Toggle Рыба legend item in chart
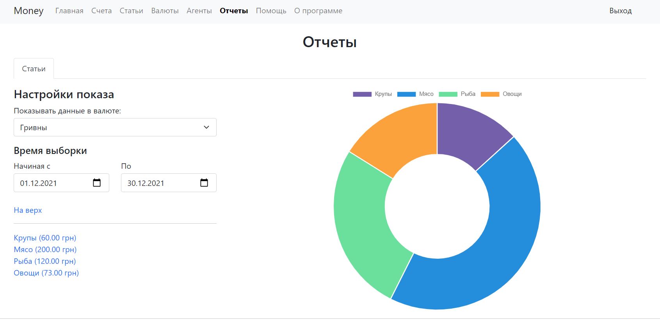 [457, 94]
